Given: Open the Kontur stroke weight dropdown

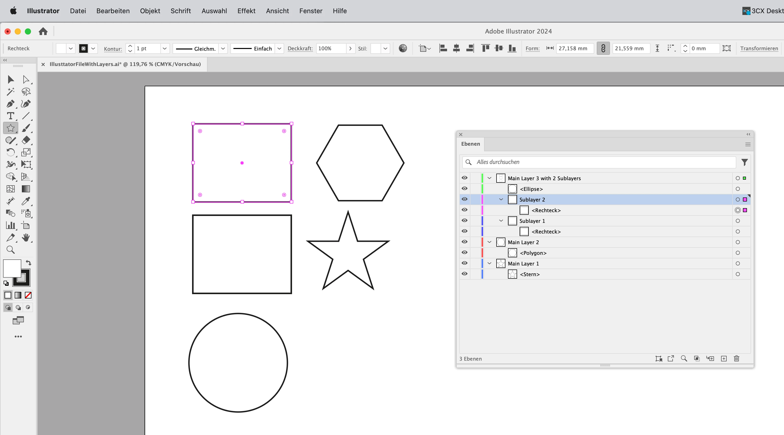Looking at the screenshot, I should click(165, 48).
